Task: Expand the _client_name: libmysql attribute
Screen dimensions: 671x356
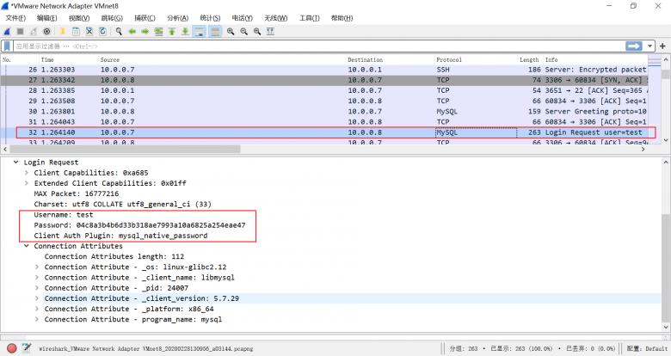Action: coord(37,277)
